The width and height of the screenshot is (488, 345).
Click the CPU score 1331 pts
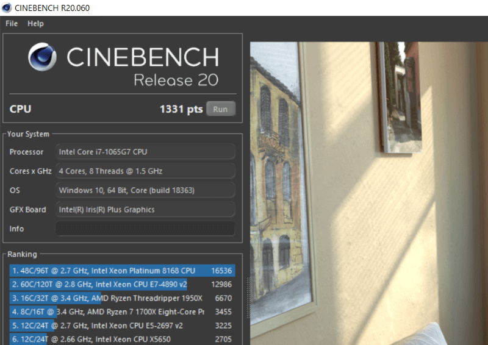(181, 110)
